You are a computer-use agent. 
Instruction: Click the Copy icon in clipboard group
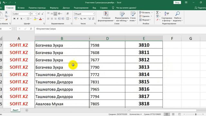[6, 16]
